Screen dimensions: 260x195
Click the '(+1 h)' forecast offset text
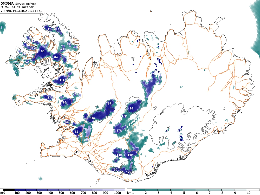[x=37, y=11]
